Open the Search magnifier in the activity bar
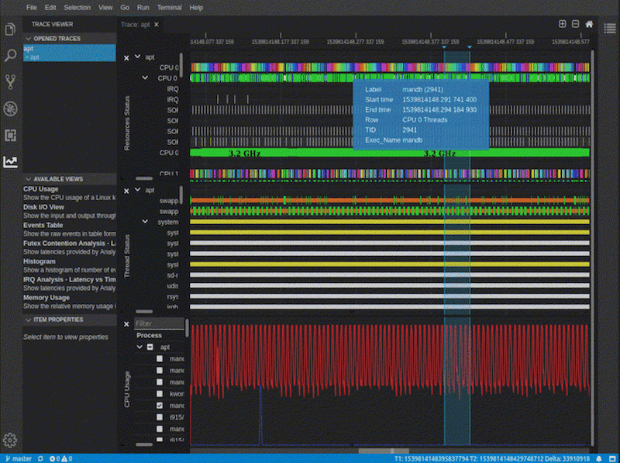 tap(10, 55)
